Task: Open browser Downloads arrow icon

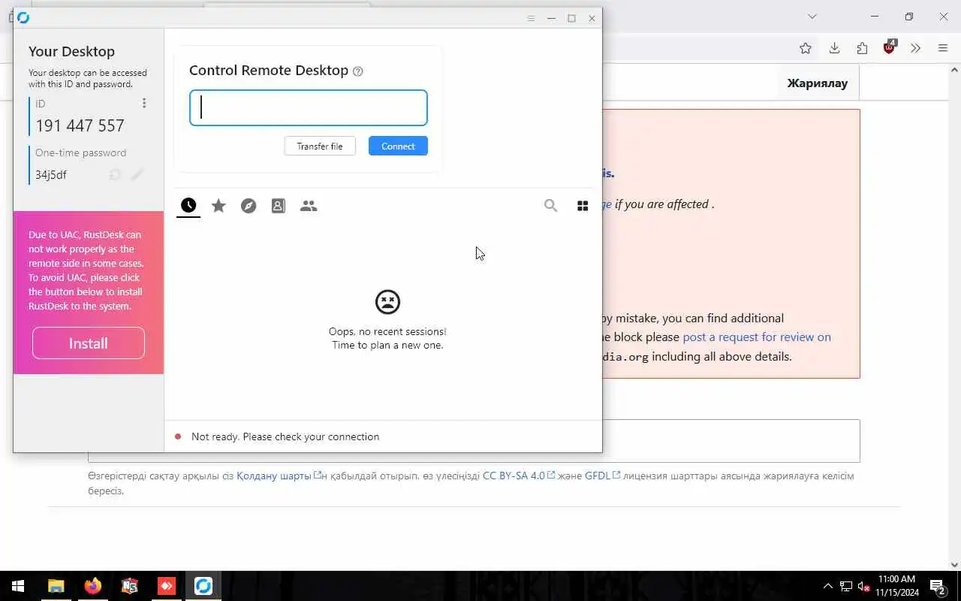Action: pos(834,48)
